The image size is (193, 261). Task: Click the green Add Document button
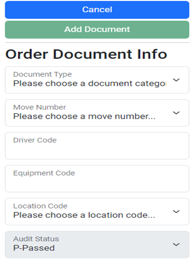[97, 30]
